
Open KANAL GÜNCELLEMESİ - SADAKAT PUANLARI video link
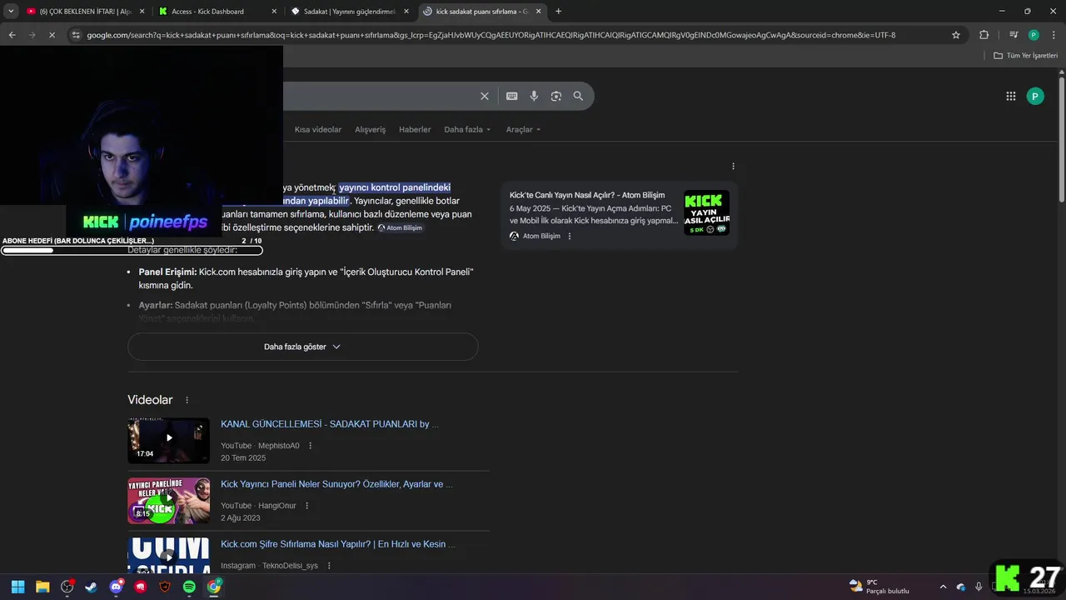(x=330, y=424)
